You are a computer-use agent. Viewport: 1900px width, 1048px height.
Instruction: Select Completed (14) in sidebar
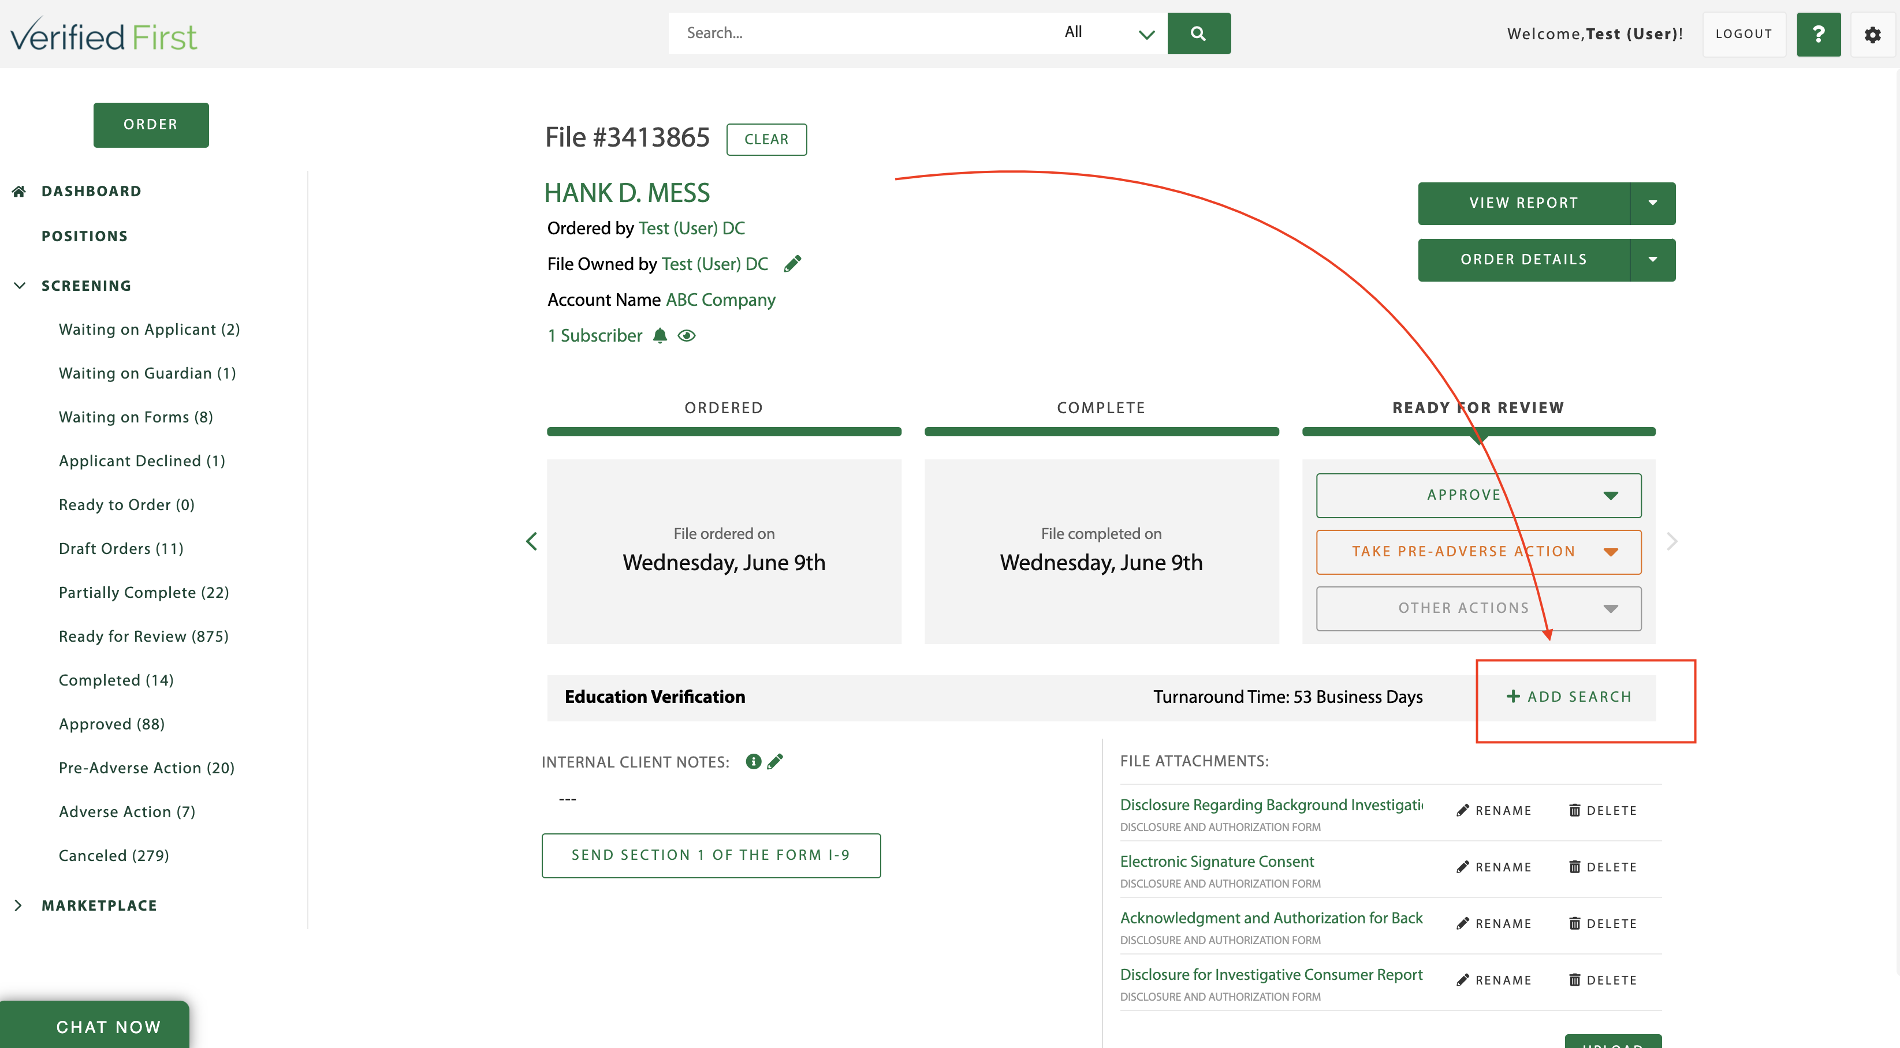coord(117,680)
